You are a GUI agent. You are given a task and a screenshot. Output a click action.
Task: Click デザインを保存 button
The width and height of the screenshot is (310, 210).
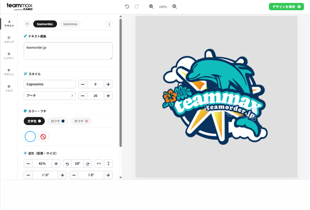pos(286,6)
